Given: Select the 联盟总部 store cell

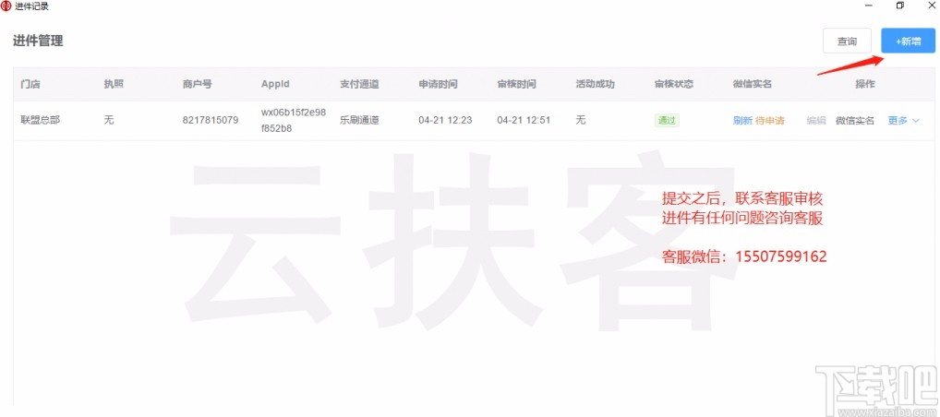Looking at the screenshot, I should point(40,120).
